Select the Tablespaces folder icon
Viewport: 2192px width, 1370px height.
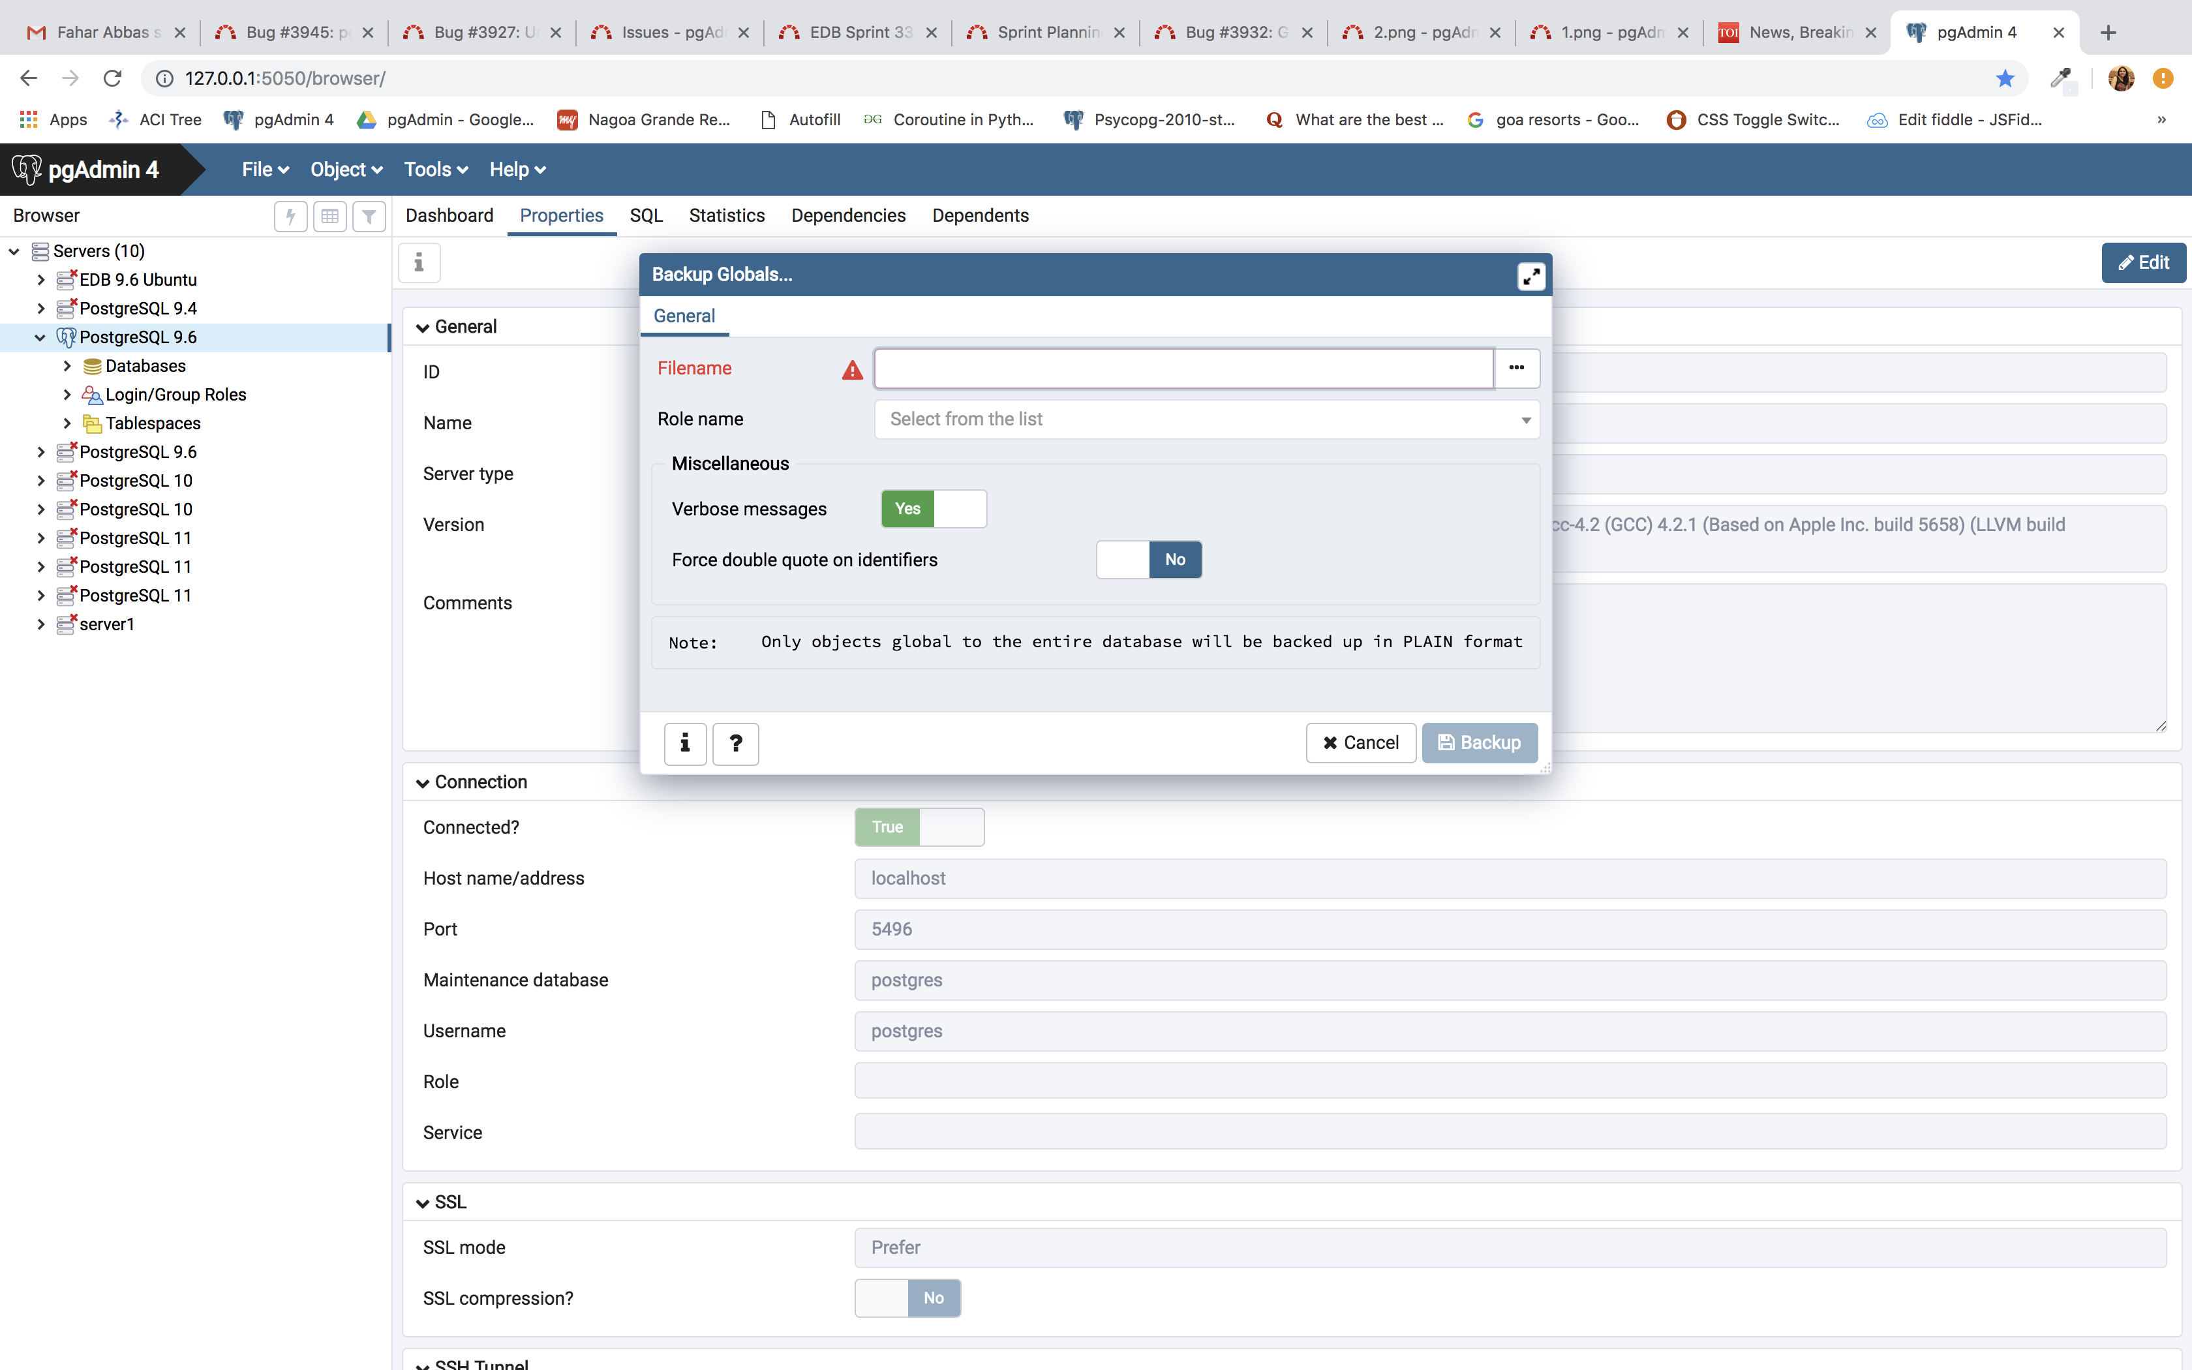[91, 424]
